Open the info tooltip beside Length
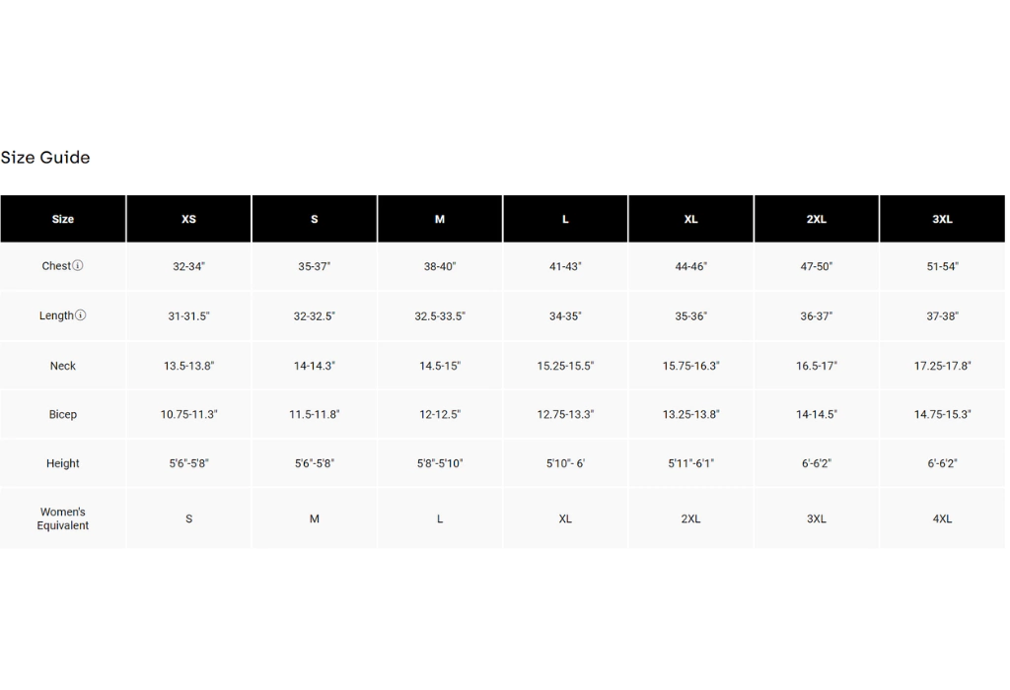The width and height of the screenshot is (1010, 690). tap(81, 315)
